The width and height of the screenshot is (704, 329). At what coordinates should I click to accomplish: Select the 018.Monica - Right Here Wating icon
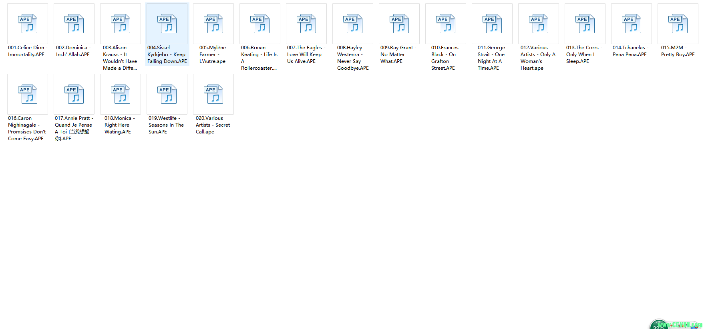click(x=121, y=94)
